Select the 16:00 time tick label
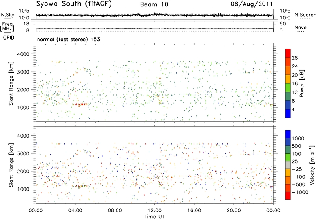 pos(194,211)
